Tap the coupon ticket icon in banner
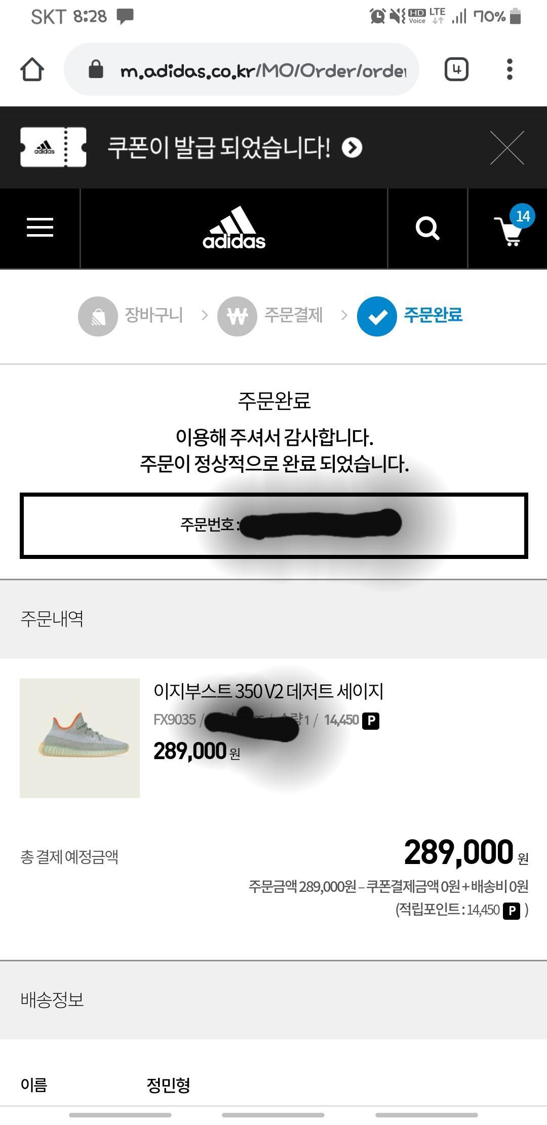The image size is (547, 1125). [x=53, y=147]
